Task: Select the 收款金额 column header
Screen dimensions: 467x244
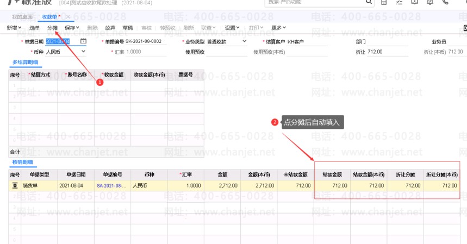Action: 113,74
